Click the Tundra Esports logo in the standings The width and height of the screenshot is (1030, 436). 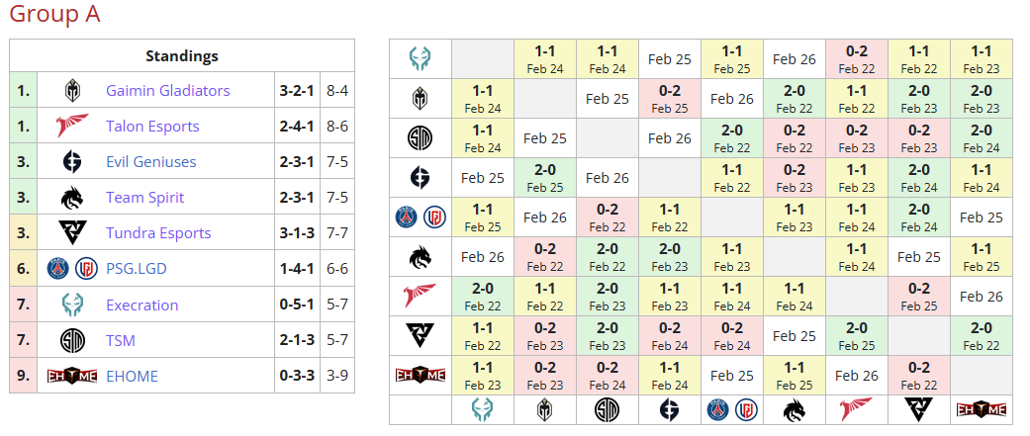point(72,233)
